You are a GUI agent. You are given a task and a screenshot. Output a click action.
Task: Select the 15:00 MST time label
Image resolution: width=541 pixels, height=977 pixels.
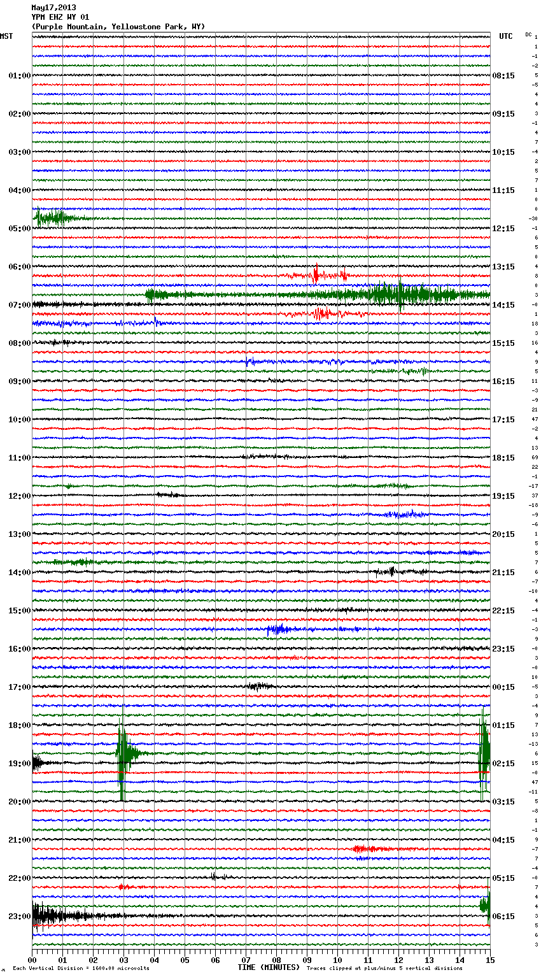click(20, 611)
